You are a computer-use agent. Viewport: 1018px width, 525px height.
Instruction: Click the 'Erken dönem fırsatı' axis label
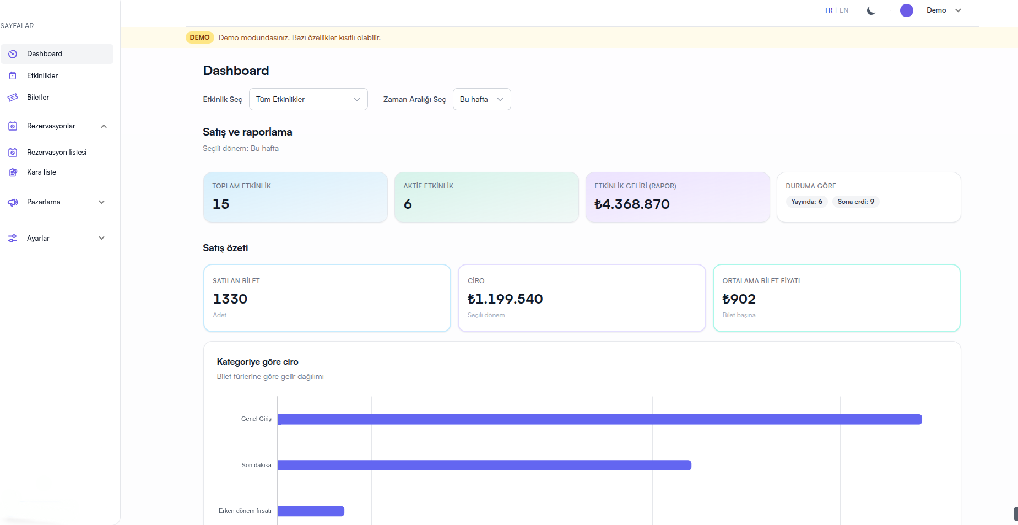tap(245, 511)
